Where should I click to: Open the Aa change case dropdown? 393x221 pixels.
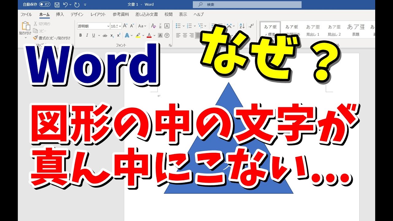point(142,26)
